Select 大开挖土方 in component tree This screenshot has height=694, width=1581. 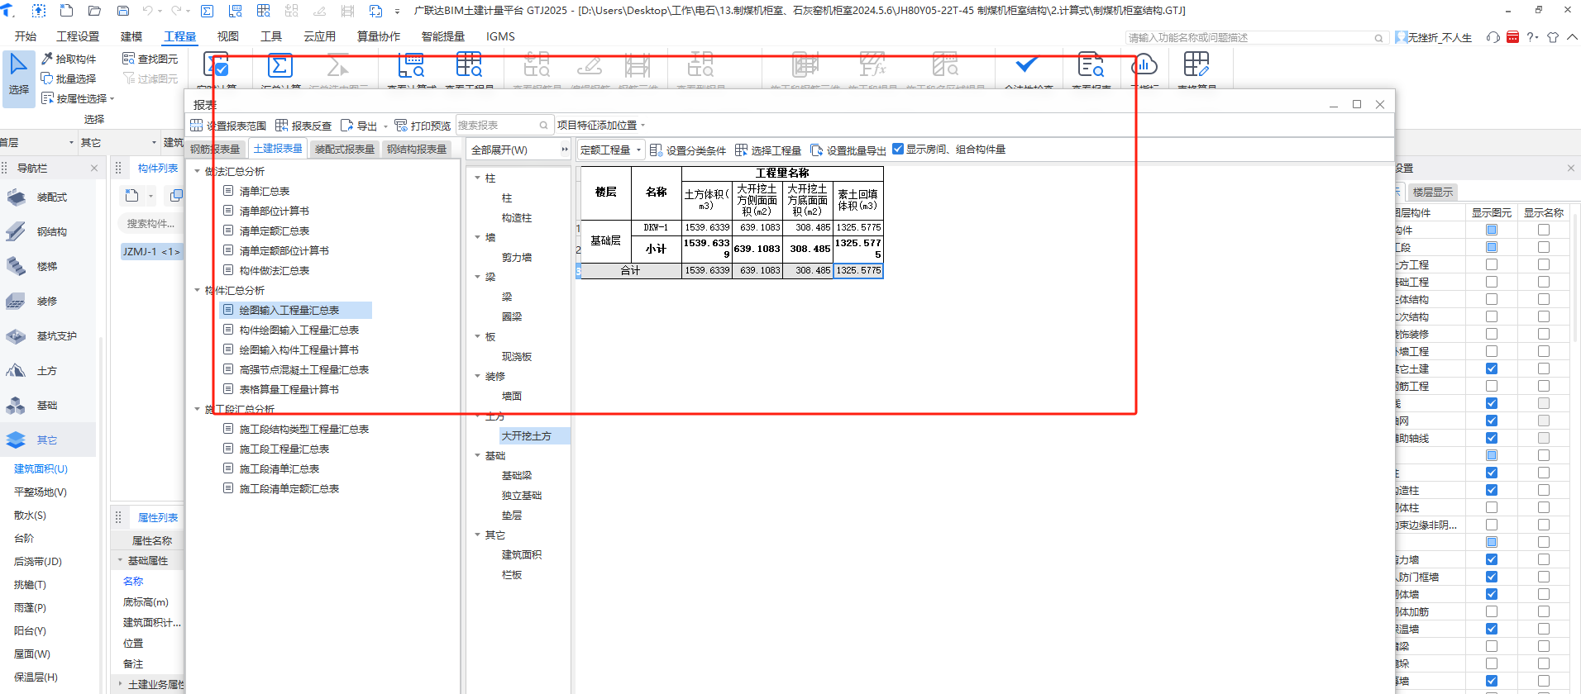pyautogui.click(x=527, y=436)
